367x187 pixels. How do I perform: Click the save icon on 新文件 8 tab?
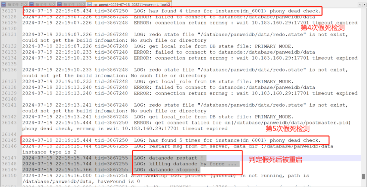click(31, 4)
